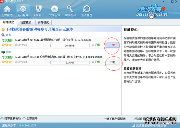Screen dimensions: 180x128
Task: Click the signal bars status icon
Action: click(x=134, y=125)
